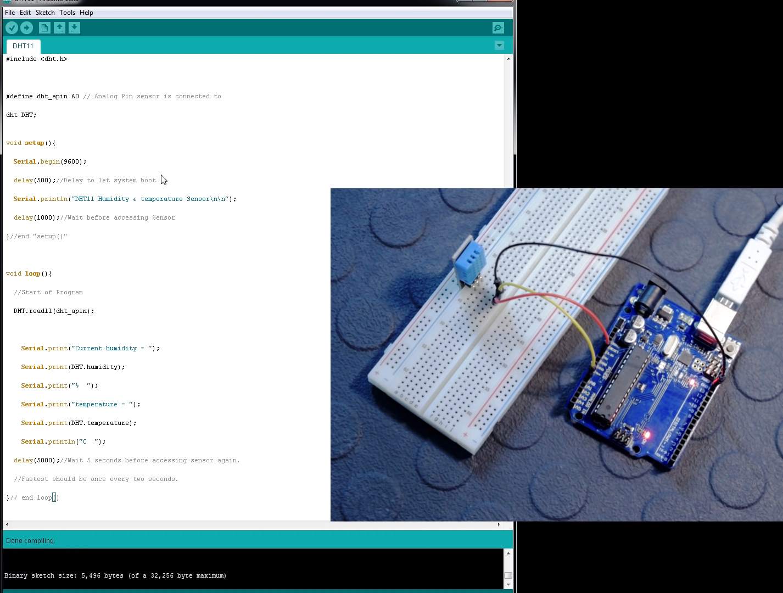Image resolution: width=783 pixels, height=593 pixels.
Task: Click the right arrow of the horizontal scrollbar
Action: click(x=499, y=524)
